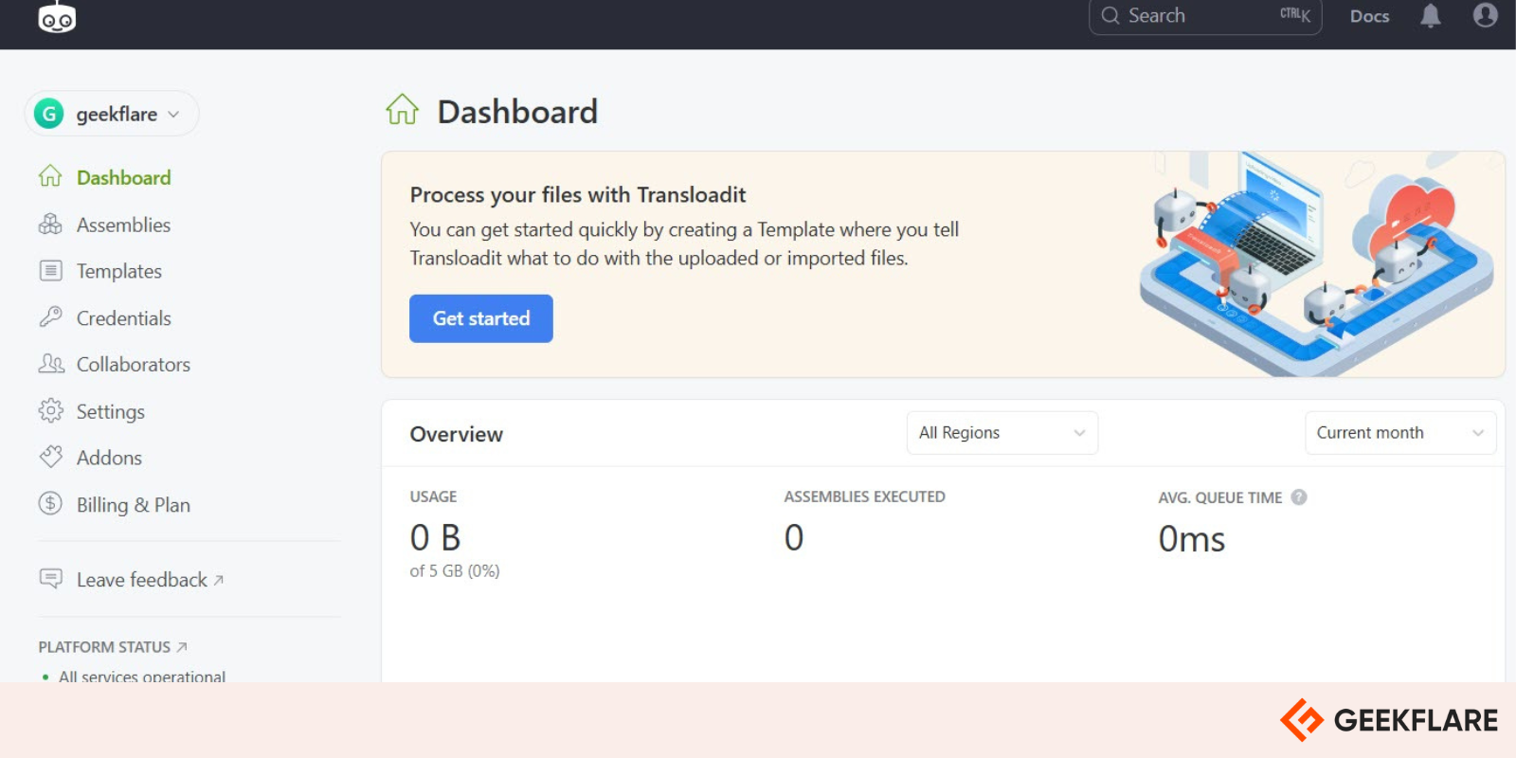This screenshot has height=758, width=1516.
Task: Click the Platform Status external arrow icon
Action: [182, 647]
